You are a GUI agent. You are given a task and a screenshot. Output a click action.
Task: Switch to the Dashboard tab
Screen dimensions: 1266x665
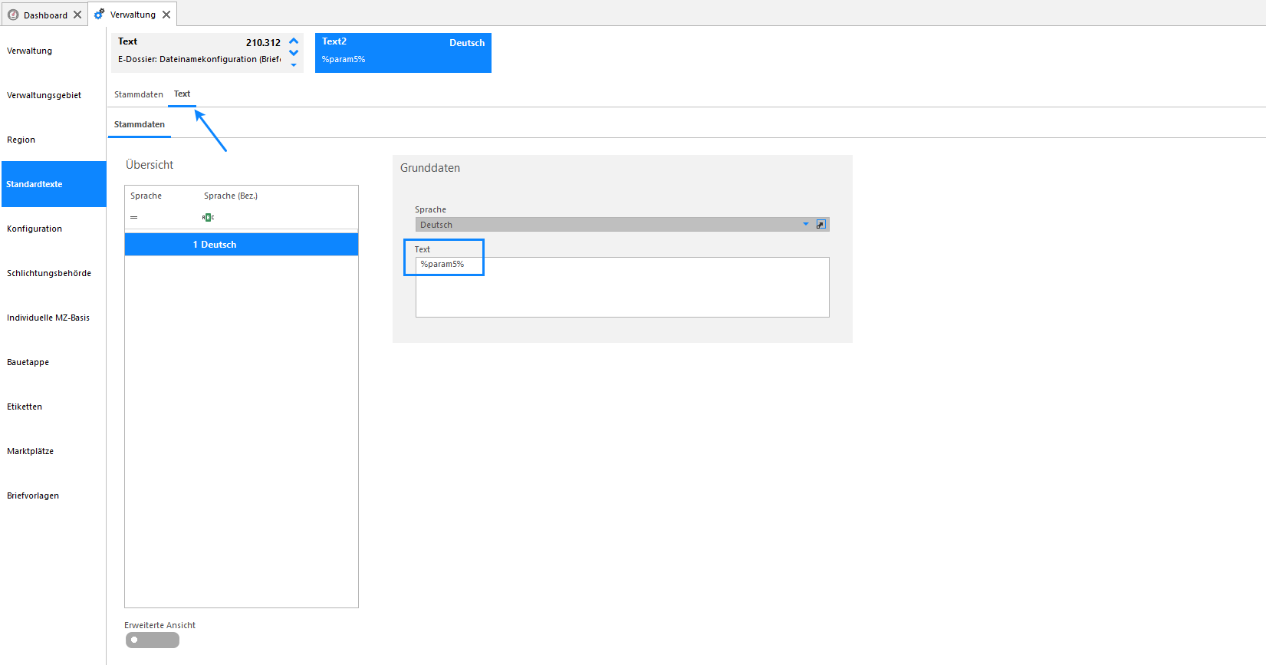coord(44,15)
